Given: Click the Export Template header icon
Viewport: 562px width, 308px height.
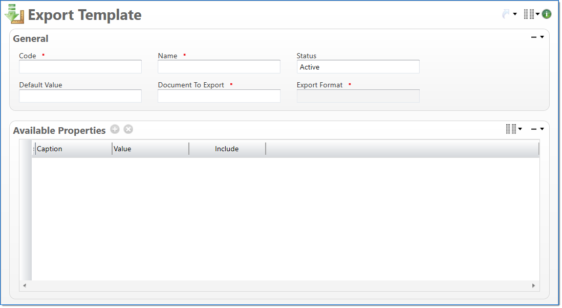Looking at the screenshot, I should [x=14, y=14].
